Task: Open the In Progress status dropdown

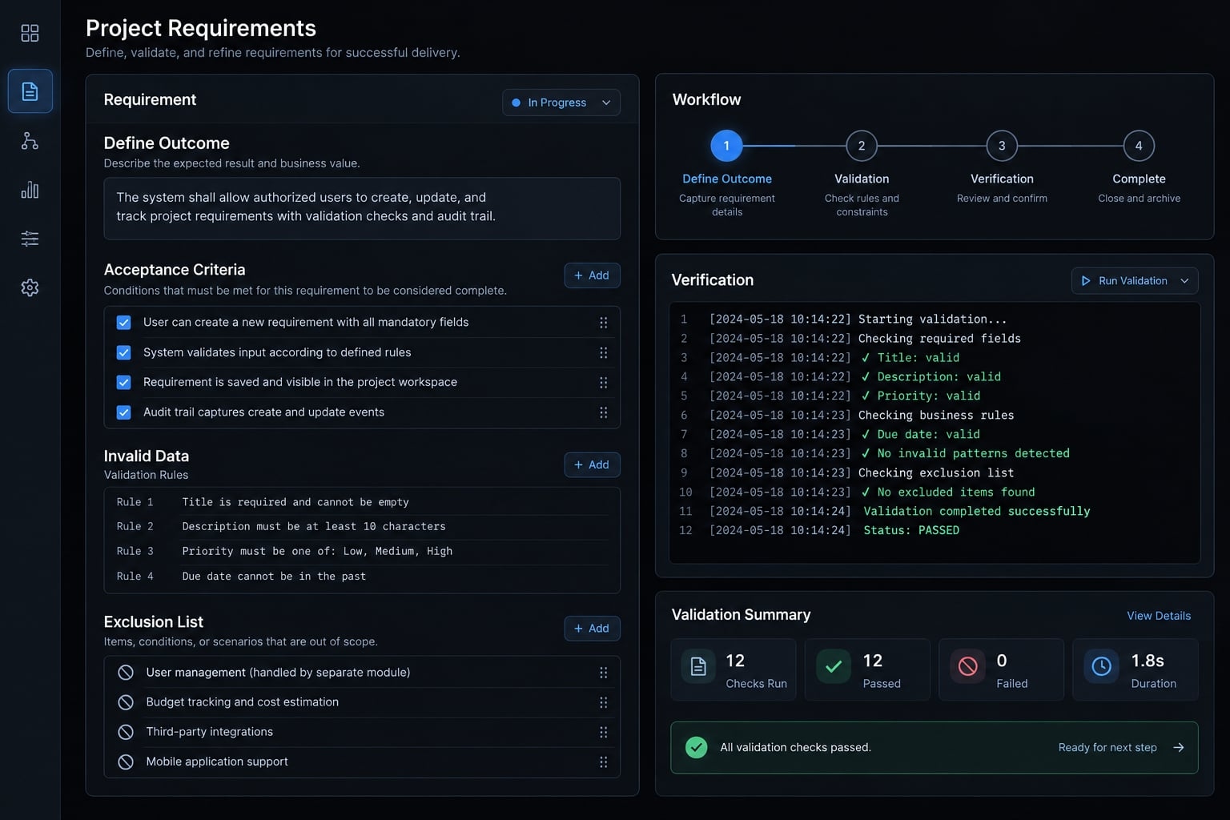Action: pyautogui.click(x=561, y=102)
